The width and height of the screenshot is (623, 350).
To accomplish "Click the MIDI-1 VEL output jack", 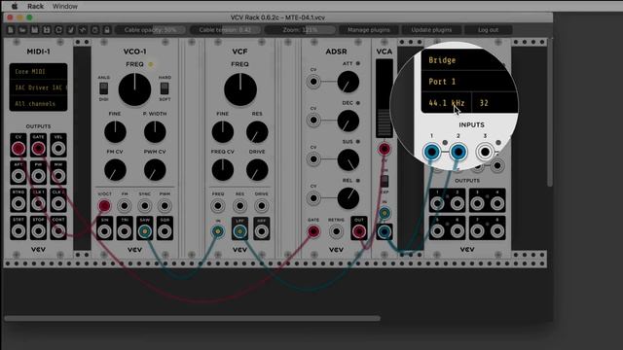I will pyautogui.click(x=58, y=149).
